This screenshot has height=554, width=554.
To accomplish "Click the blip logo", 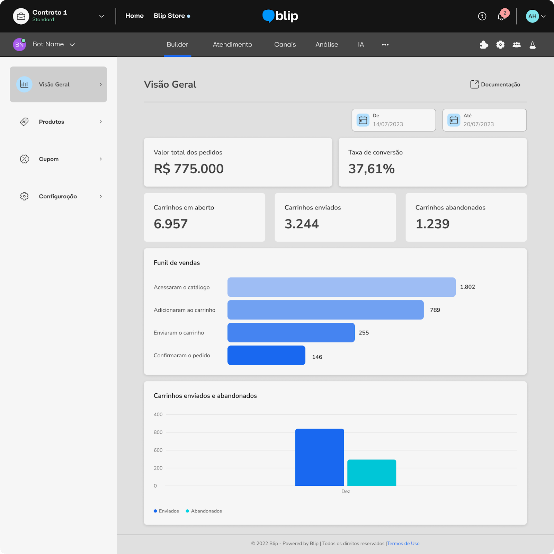I will tap(280, 16).
